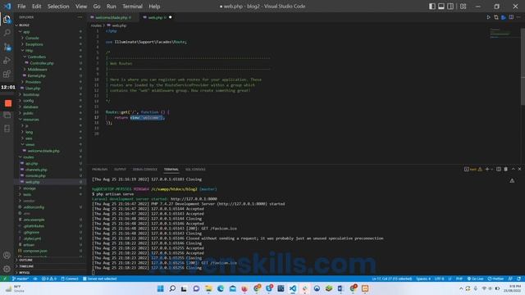Open the Manage gear in the activity bar
The image size is (525, 295).
[7, 269]
